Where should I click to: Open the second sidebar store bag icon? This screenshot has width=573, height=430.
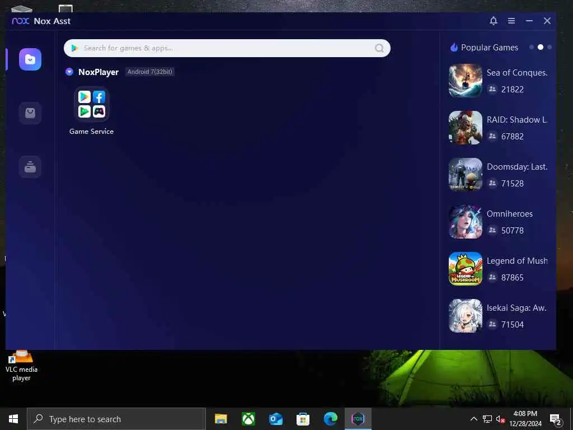(30, 113)
